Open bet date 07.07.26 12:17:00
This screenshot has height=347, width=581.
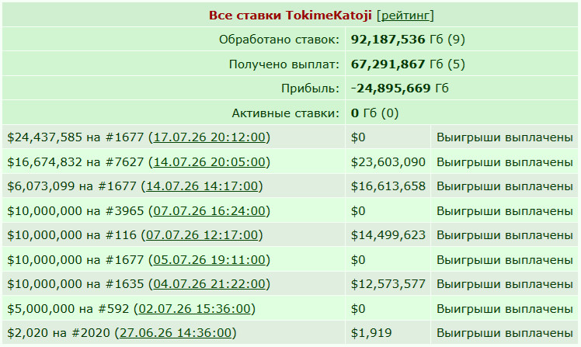coord(202,234)
